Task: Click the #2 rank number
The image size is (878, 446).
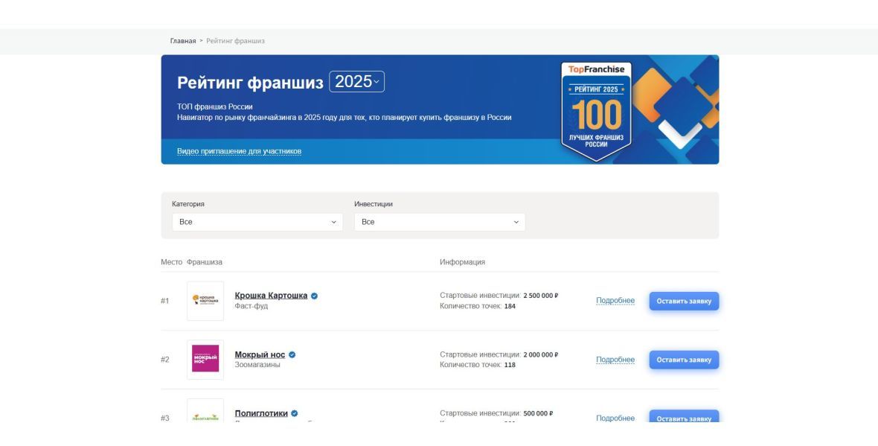Action: point(164,360)
